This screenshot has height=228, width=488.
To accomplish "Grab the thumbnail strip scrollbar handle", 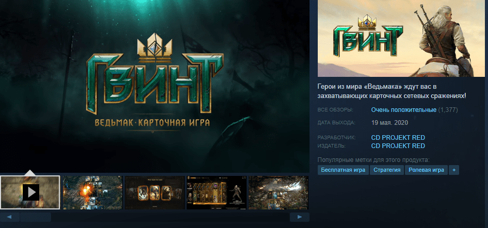I will pyautogui.click(x=36, y=217).
